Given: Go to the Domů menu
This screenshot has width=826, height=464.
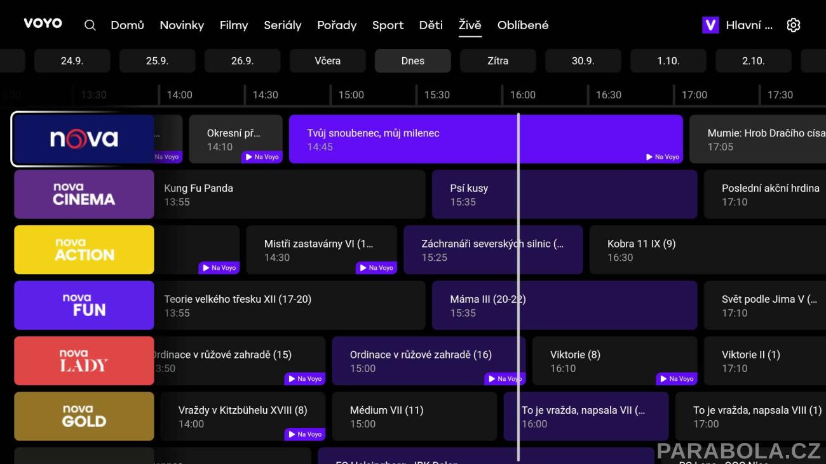Looking at the screenshot, I should 127,25.
